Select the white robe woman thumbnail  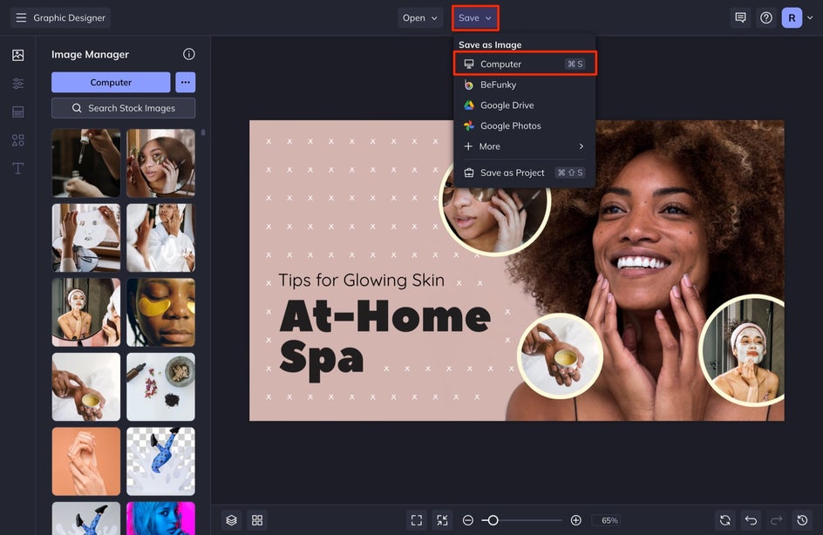pyautogui.click(x=160, y=238)
